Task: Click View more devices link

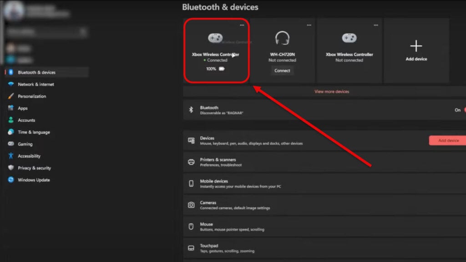Action: (332, 91)
